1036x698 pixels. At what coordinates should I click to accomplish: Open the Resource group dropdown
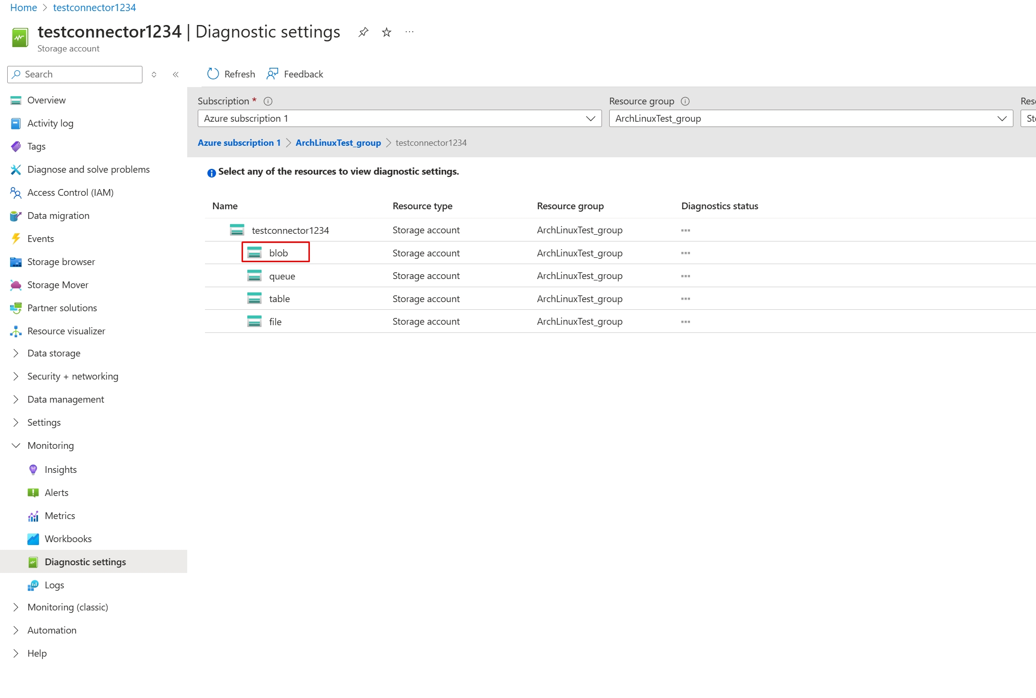click(811, 118)
